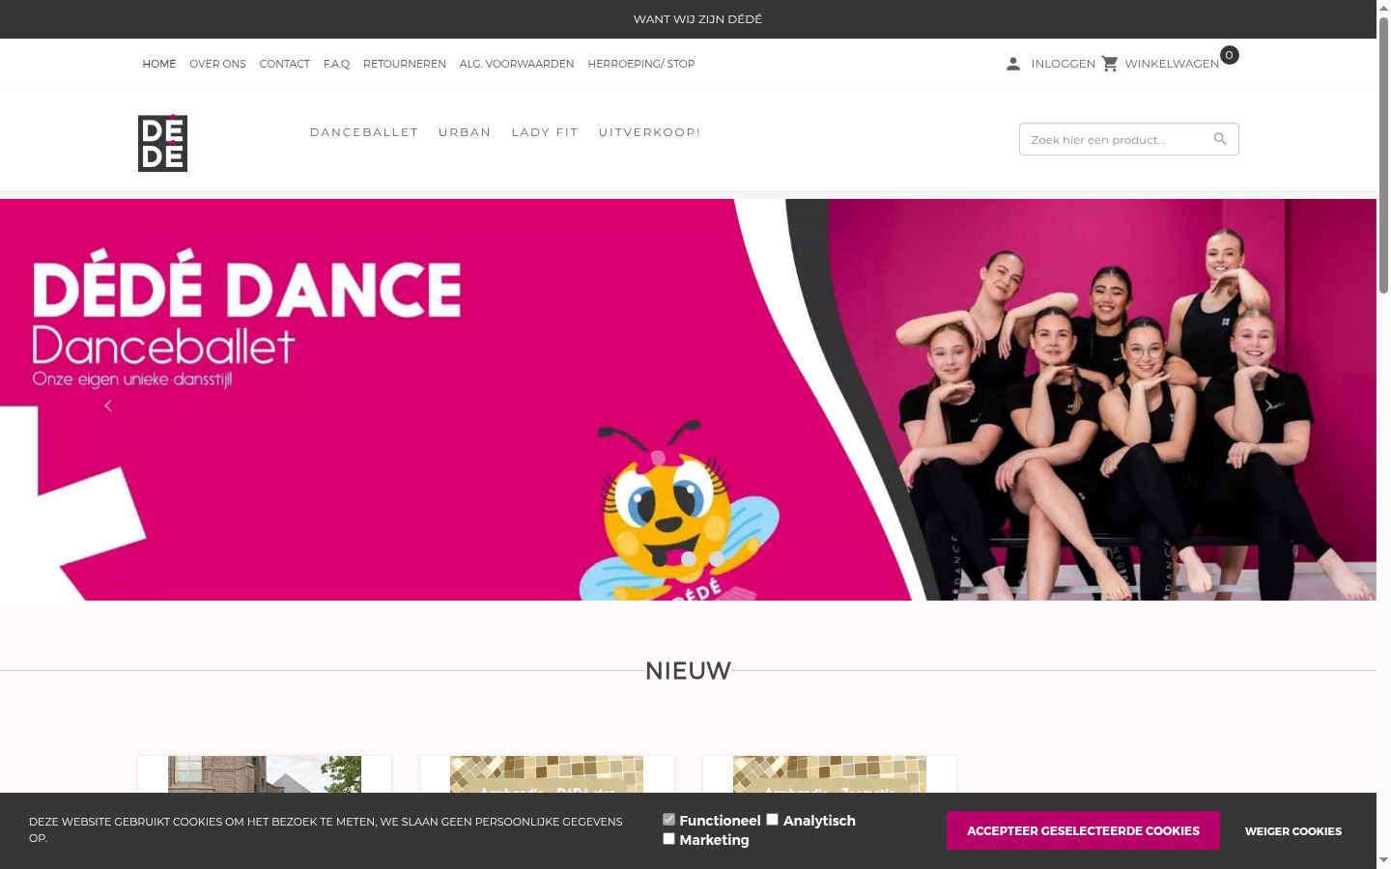Click the magnifier search icon

click(x=1220, y=139)
